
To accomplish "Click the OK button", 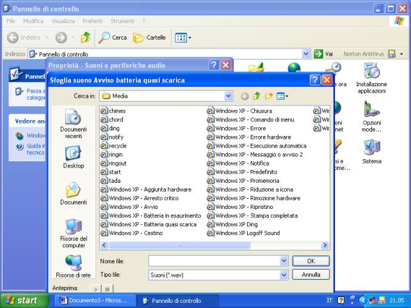I will pos(311,261).
